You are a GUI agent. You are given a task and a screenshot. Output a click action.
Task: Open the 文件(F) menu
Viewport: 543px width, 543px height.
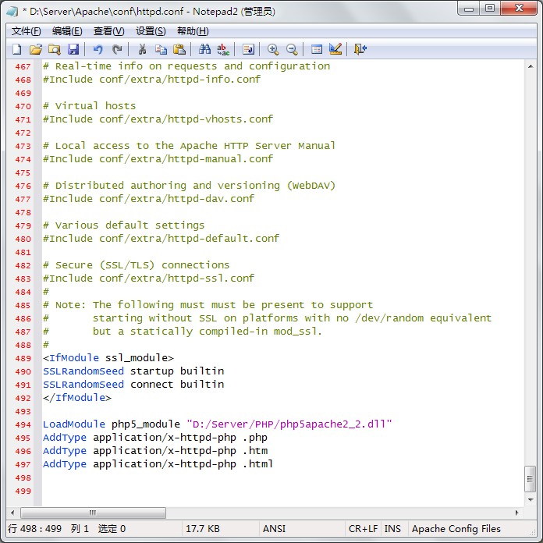click(27, 31)
